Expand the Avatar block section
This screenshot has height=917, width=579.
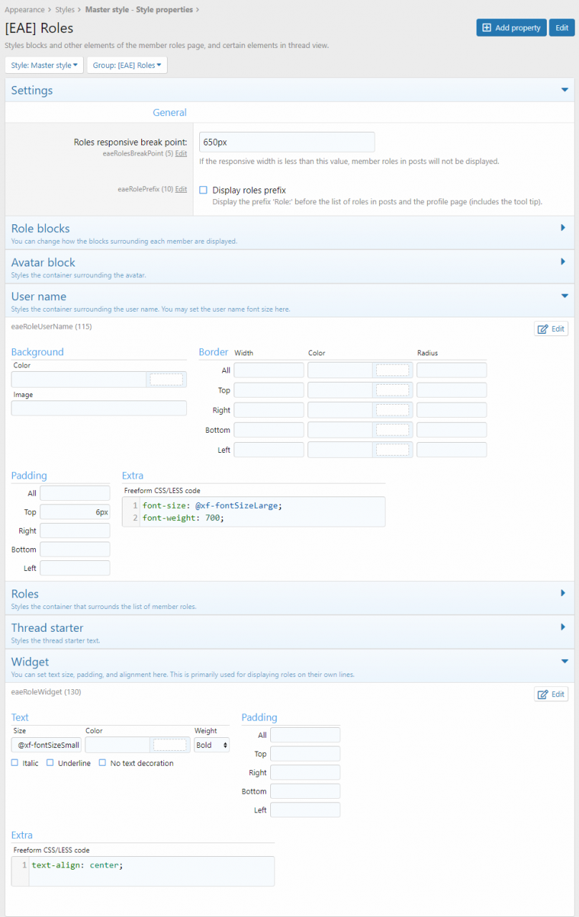tap(563, 262)
